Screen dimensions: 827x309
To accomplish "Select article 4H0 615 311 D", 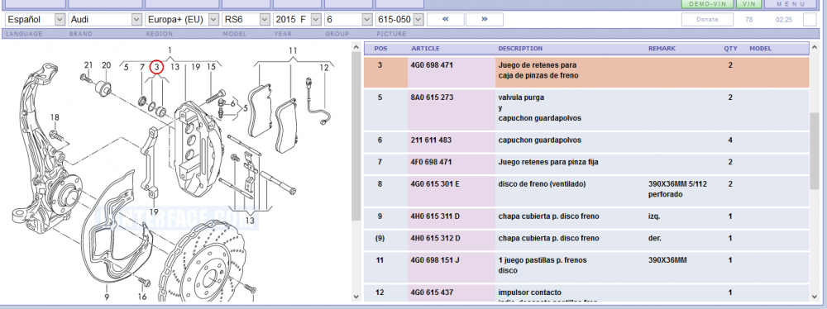I will click(435, 216).
